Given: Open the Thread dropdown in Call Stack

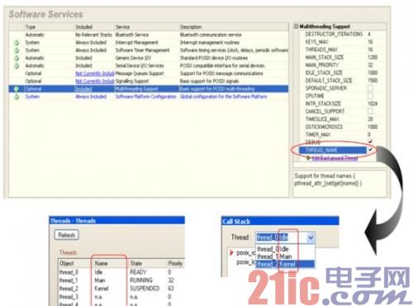Looking at the screenshot, I should point(311,238).
